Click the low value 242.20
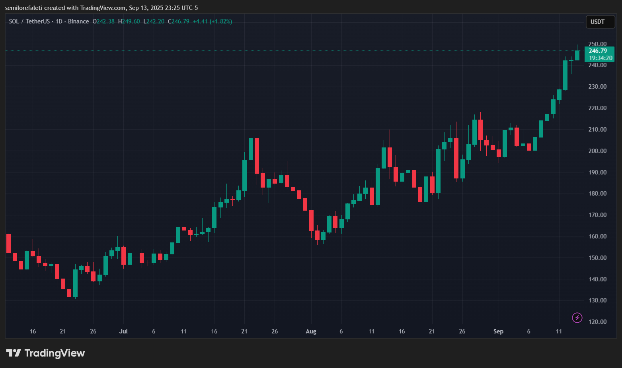Image resolution: width=622 pixels, height=368 pixels. tap(155, 21)
